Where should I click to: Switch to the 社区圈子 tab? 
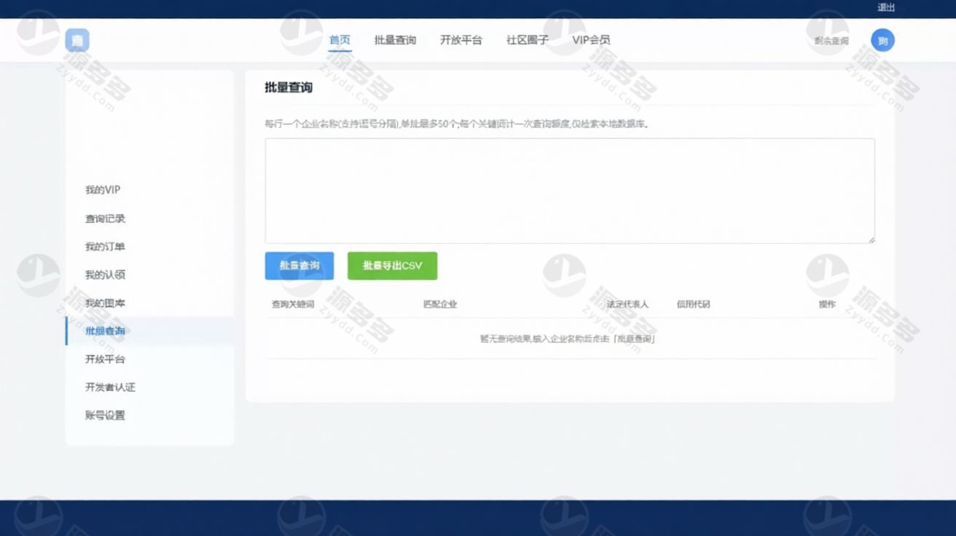coord(528,40)
